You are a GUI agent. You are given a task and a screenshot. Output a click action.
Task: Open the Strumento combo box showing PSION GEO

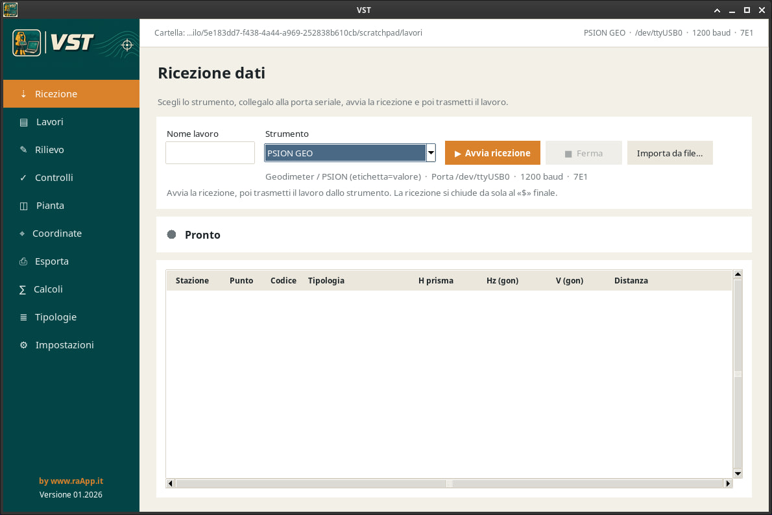350,152
